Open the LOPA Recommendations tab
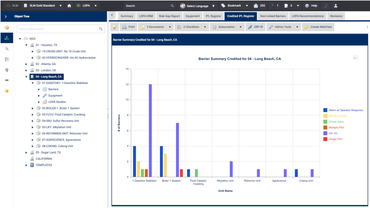Screen dimensions: 370x208 pos(308,16)
